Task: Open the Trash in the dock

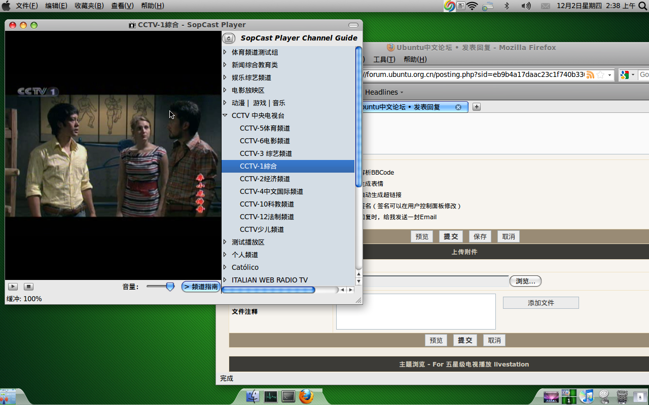Action: [622, 396]
